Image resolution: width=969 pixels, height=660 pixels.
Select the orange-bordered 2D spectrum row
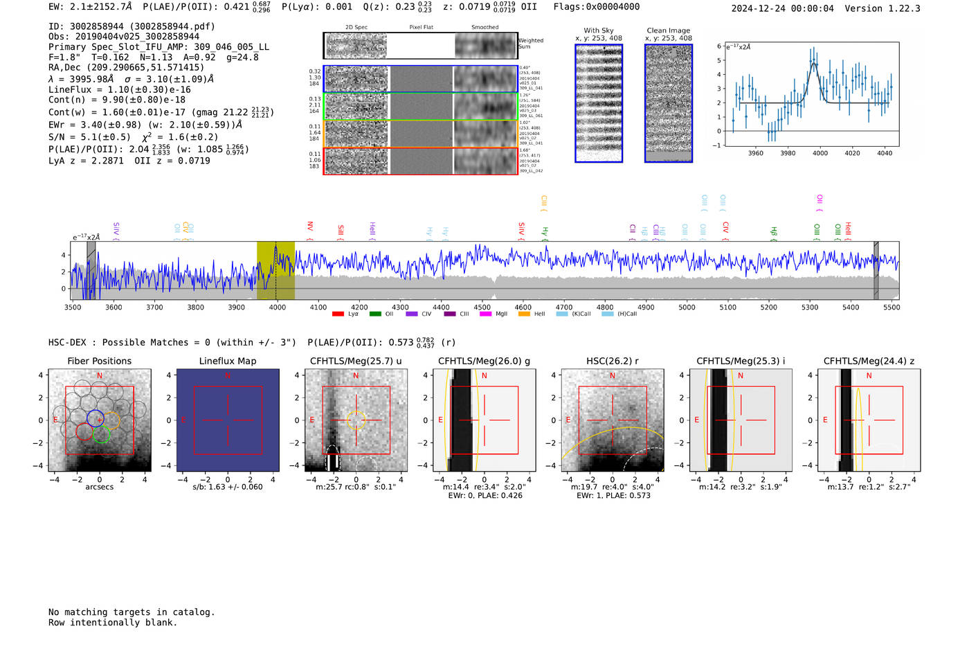421,134
